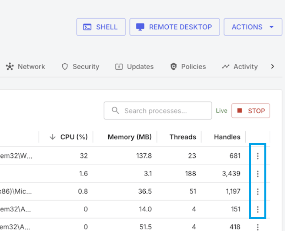Open kebab menu for 14.0 MB process

tap(258, 209)
